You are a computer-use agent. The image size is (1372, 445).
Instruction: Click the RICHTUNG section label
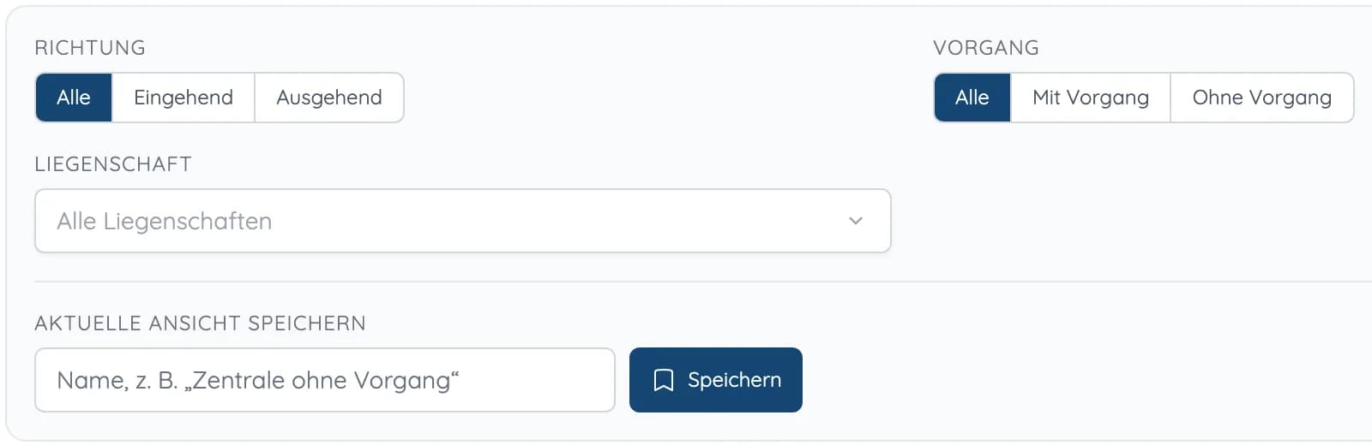click(x=90, y=48)
